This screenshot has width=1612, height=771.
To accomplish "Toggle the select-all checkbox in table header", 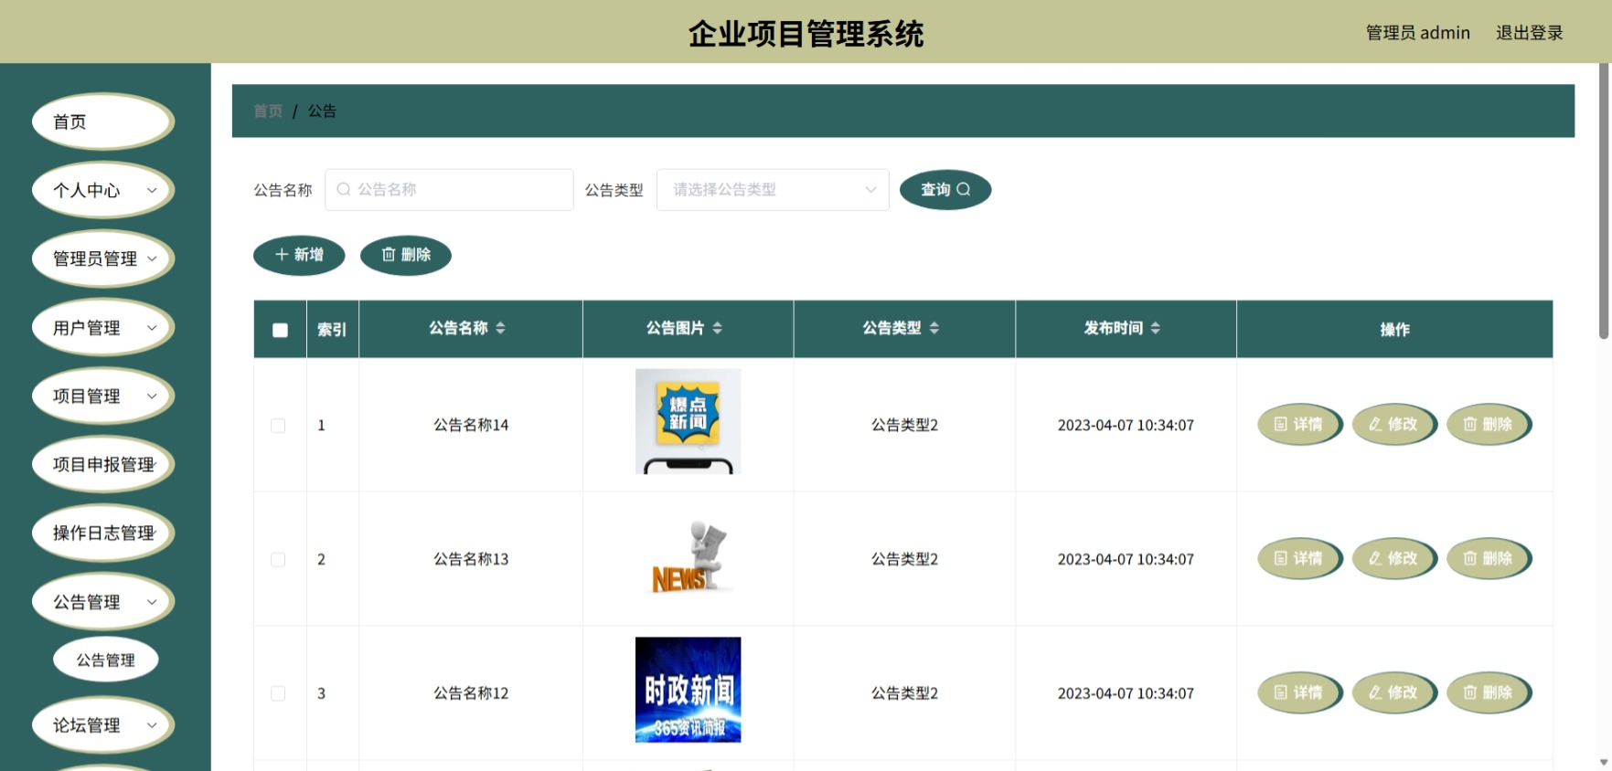I will (x=280, y=330).
